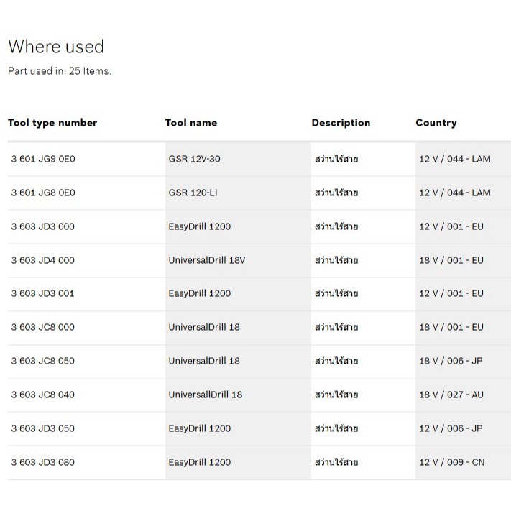511x511 pixels.
Task: Click tool name UniversalDrill 18V
Action: pos(207,260)
